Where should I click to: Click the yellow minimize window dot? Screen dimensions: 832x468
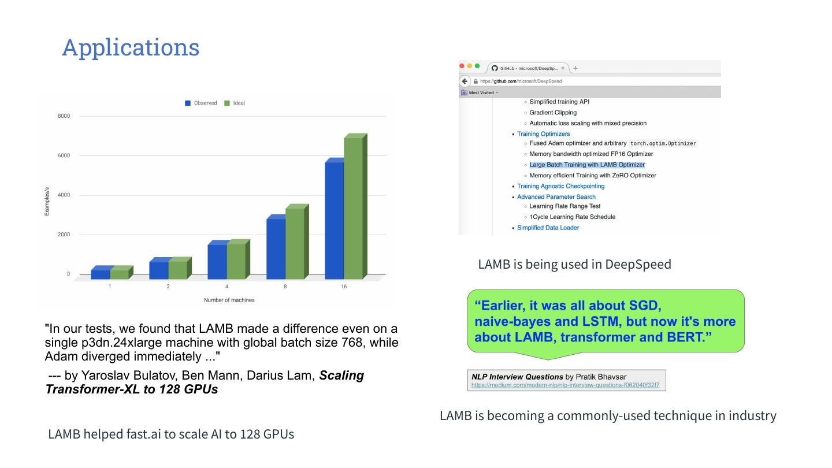point(470,66)
